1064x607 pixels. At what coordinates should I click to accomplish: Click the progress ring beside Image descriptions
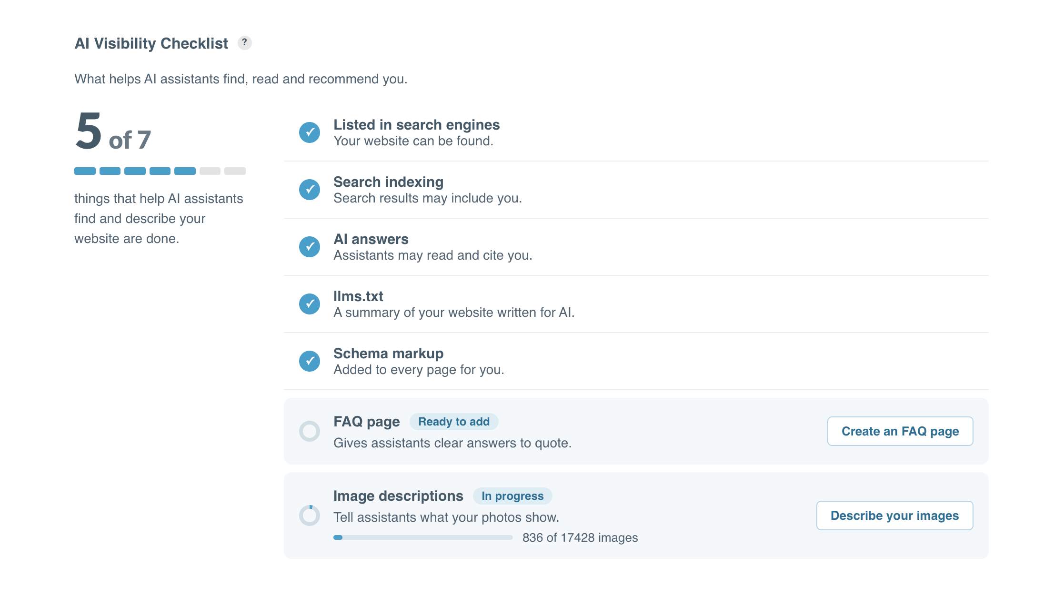(310, 516)
